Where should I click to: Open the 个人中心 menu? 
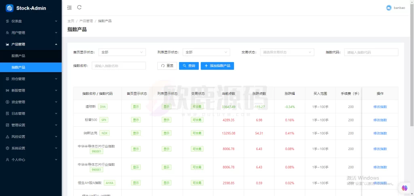31,160
